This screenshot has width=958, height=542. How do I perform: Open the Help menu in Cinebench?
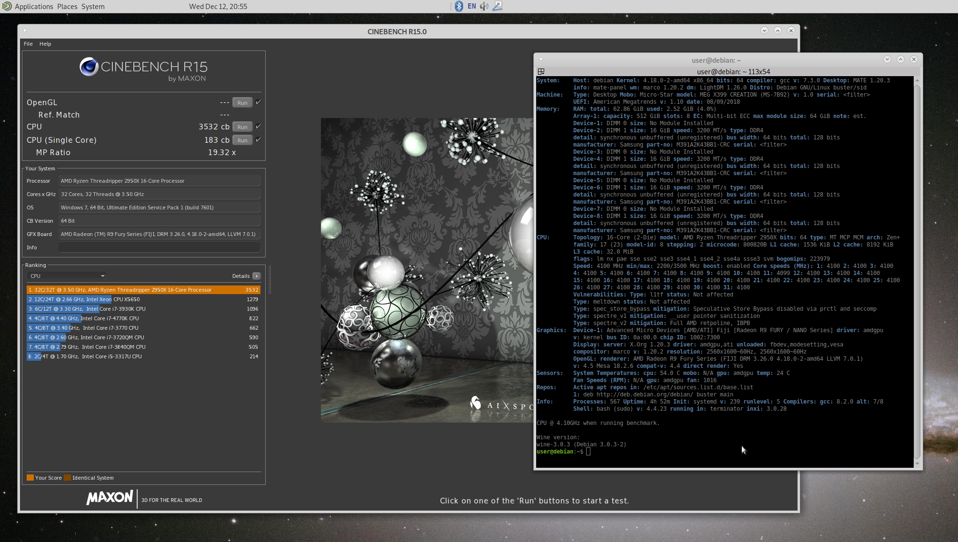[x=45, y=44]
